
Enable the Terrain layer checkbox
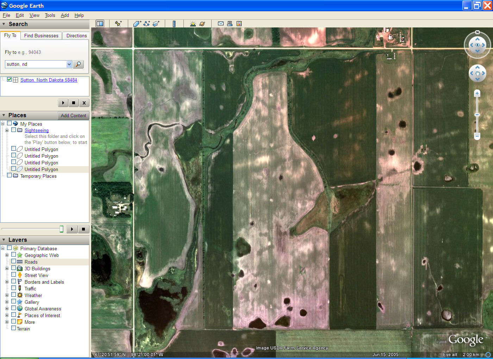(13, 328)
